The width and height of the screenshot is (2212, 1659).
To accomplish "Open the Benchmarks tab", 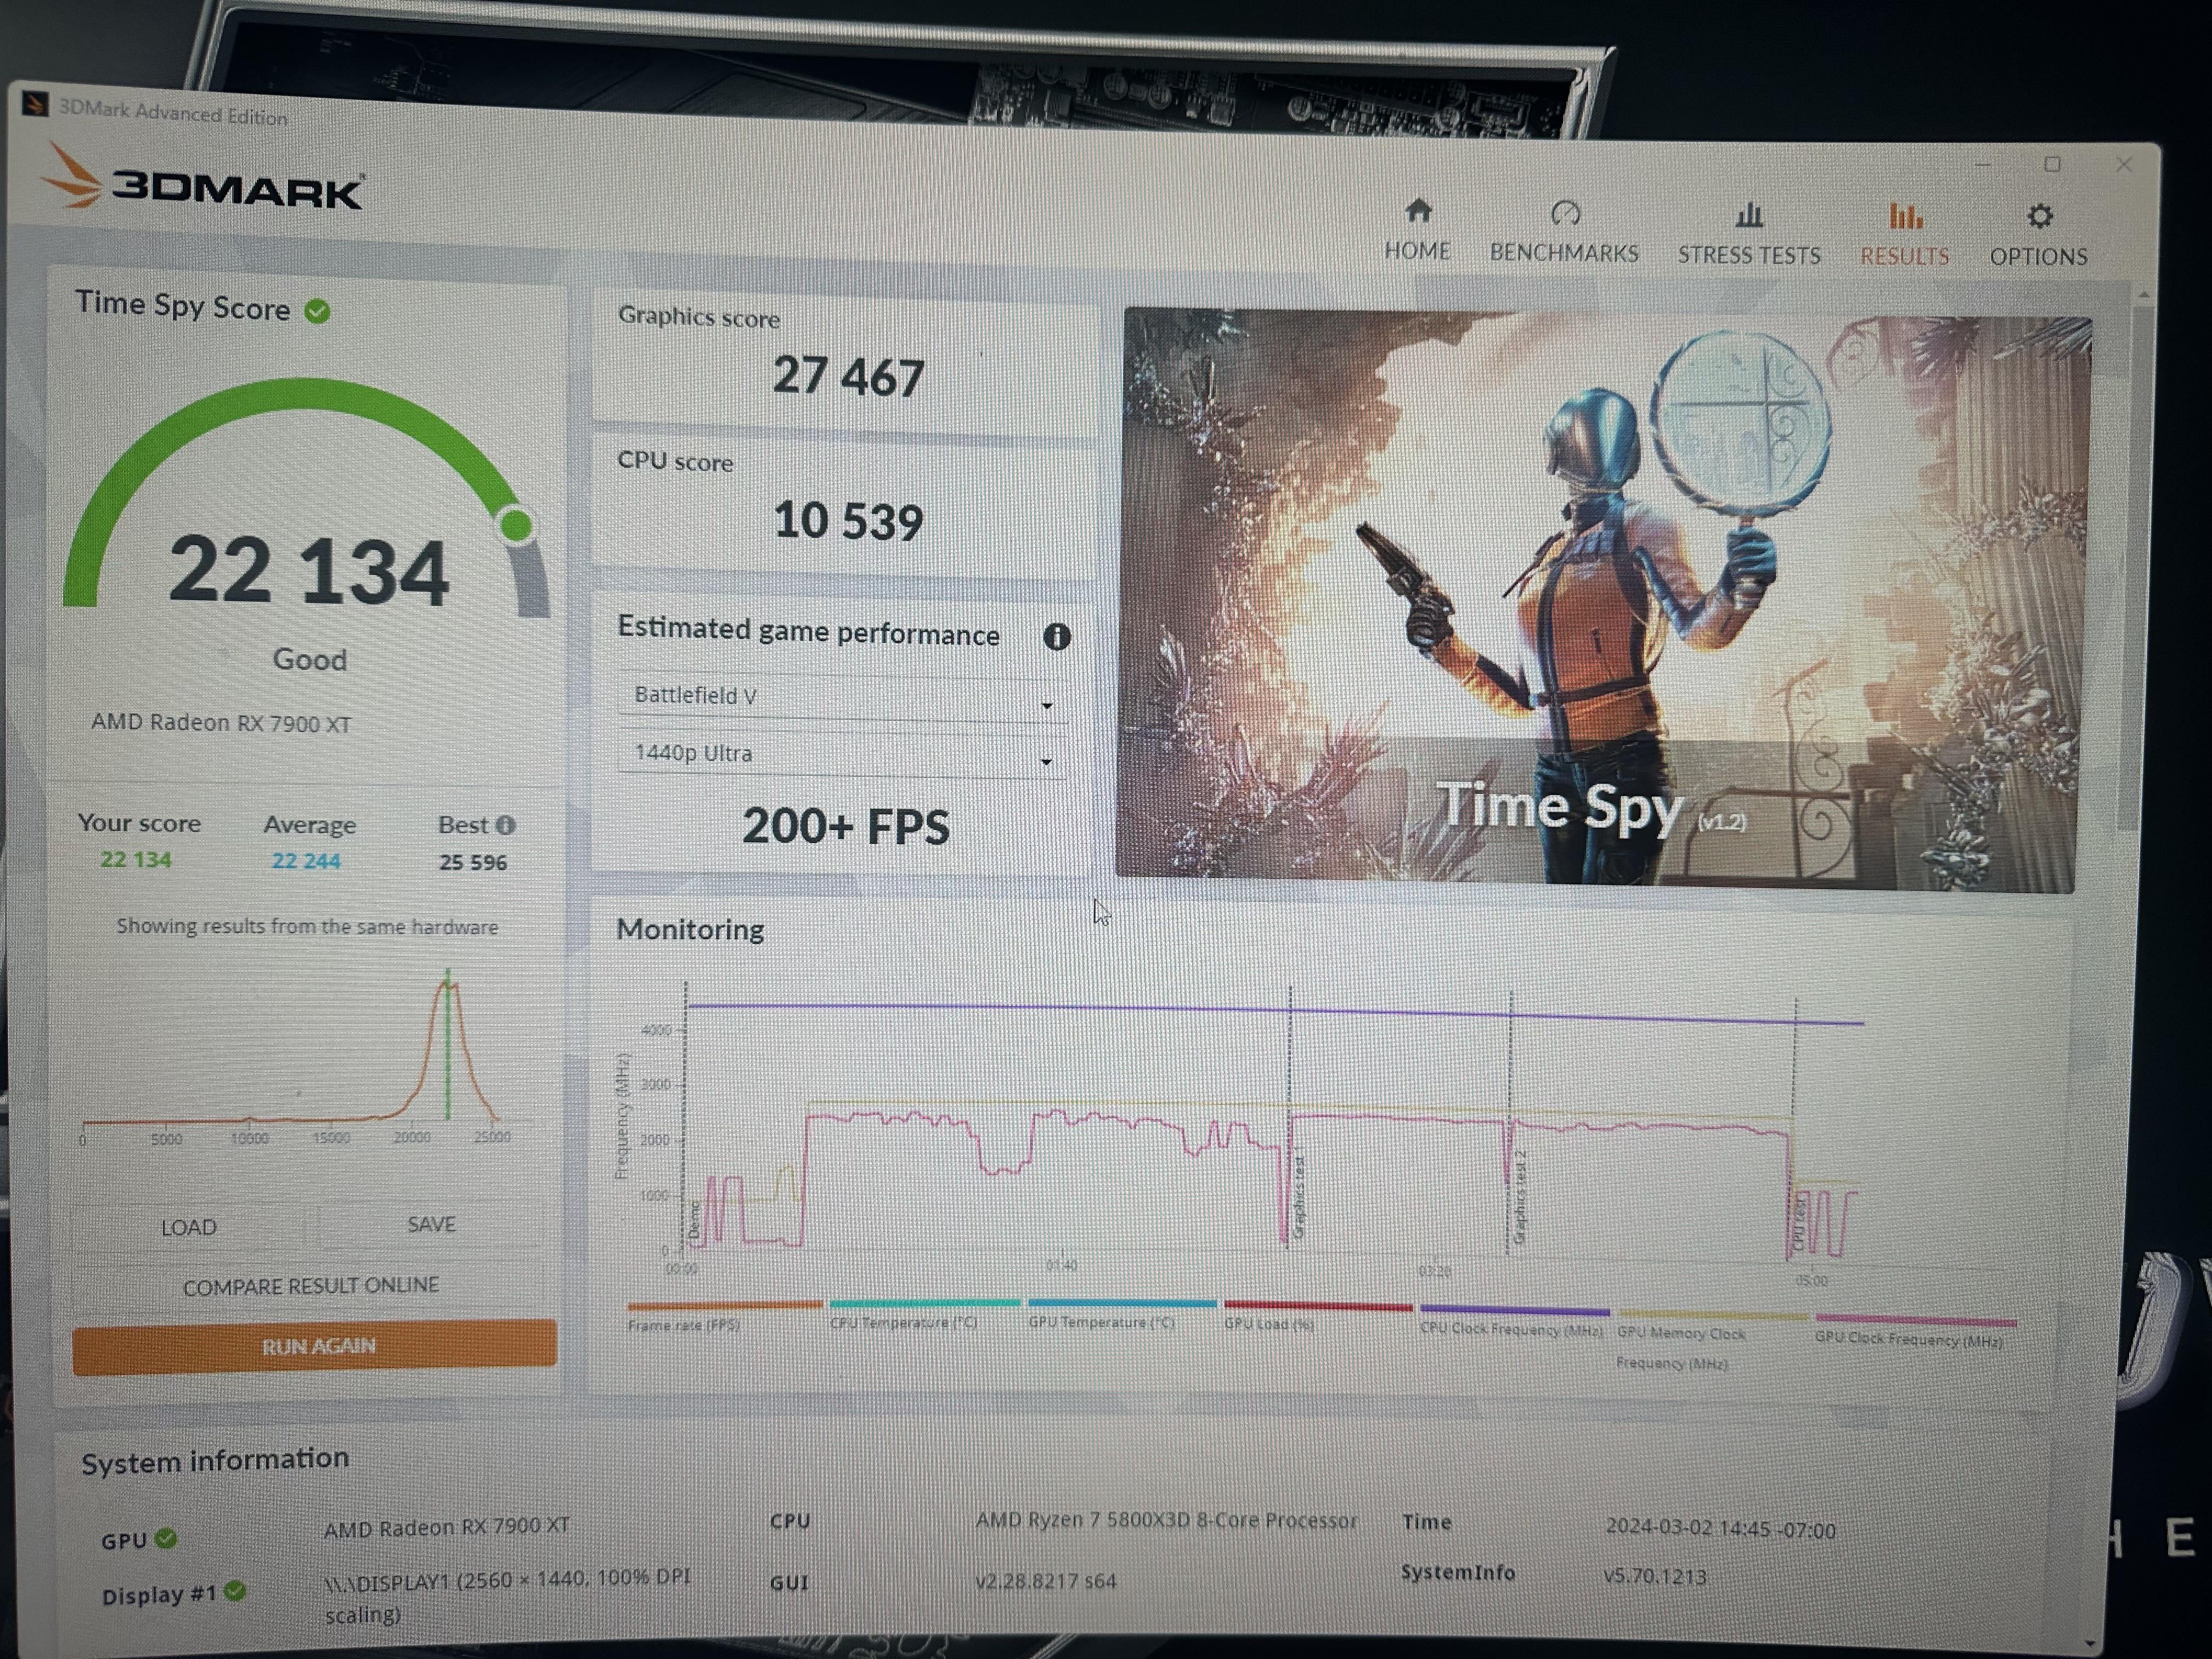I will [x=1564, y=233].
